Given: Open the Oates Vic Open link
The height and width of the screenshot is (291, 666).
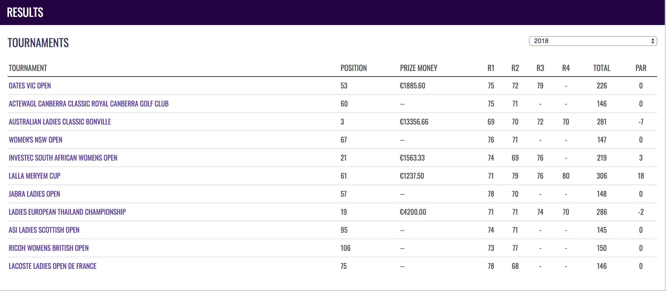Looking at the screenshot, I should [30, 86].
